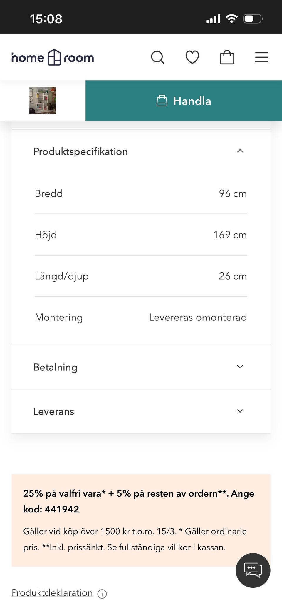Open the live chat bubble

(253, 570)
